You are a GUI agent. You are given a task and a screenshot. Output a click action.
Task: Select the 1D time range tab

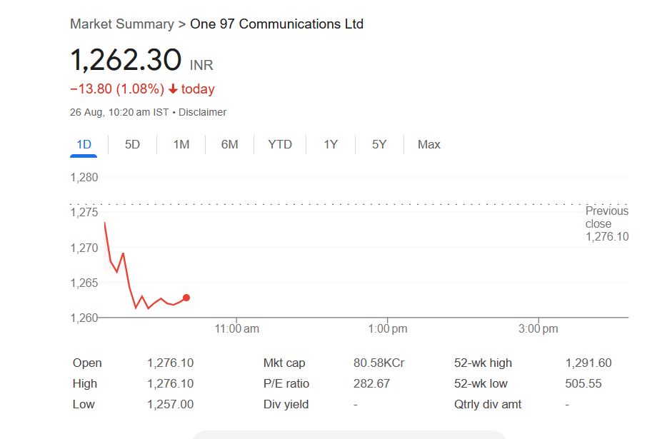click(84, 144)
